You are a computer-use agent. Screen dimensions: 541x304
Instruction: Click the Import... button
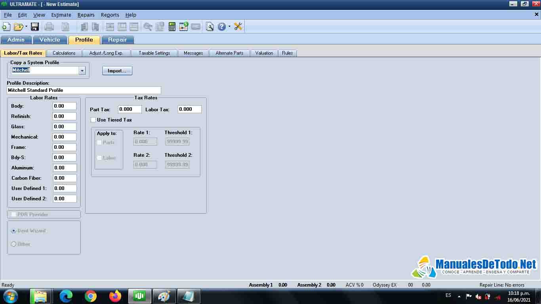click(117, 71)
